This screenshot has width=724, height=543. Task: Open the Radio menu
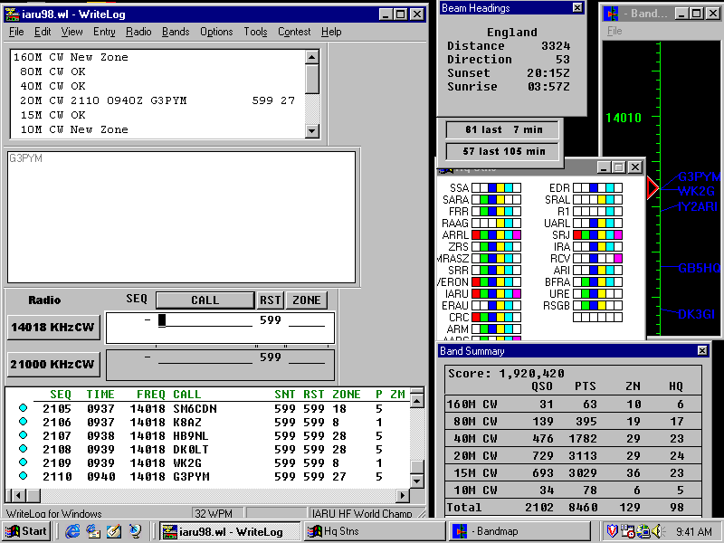coord(138,32)
